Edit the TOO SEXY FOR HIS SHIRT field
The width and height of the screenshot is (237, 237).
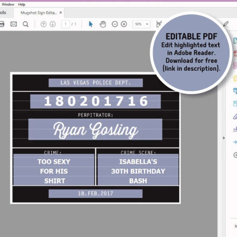[x=54, y=170]
